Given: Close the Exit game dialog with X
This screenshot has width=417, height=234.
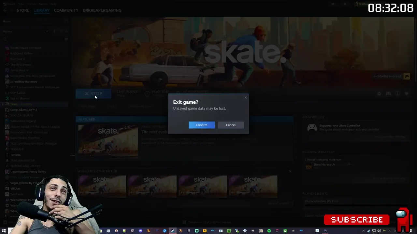Looking at the screenshot, I should click(246, 97).
